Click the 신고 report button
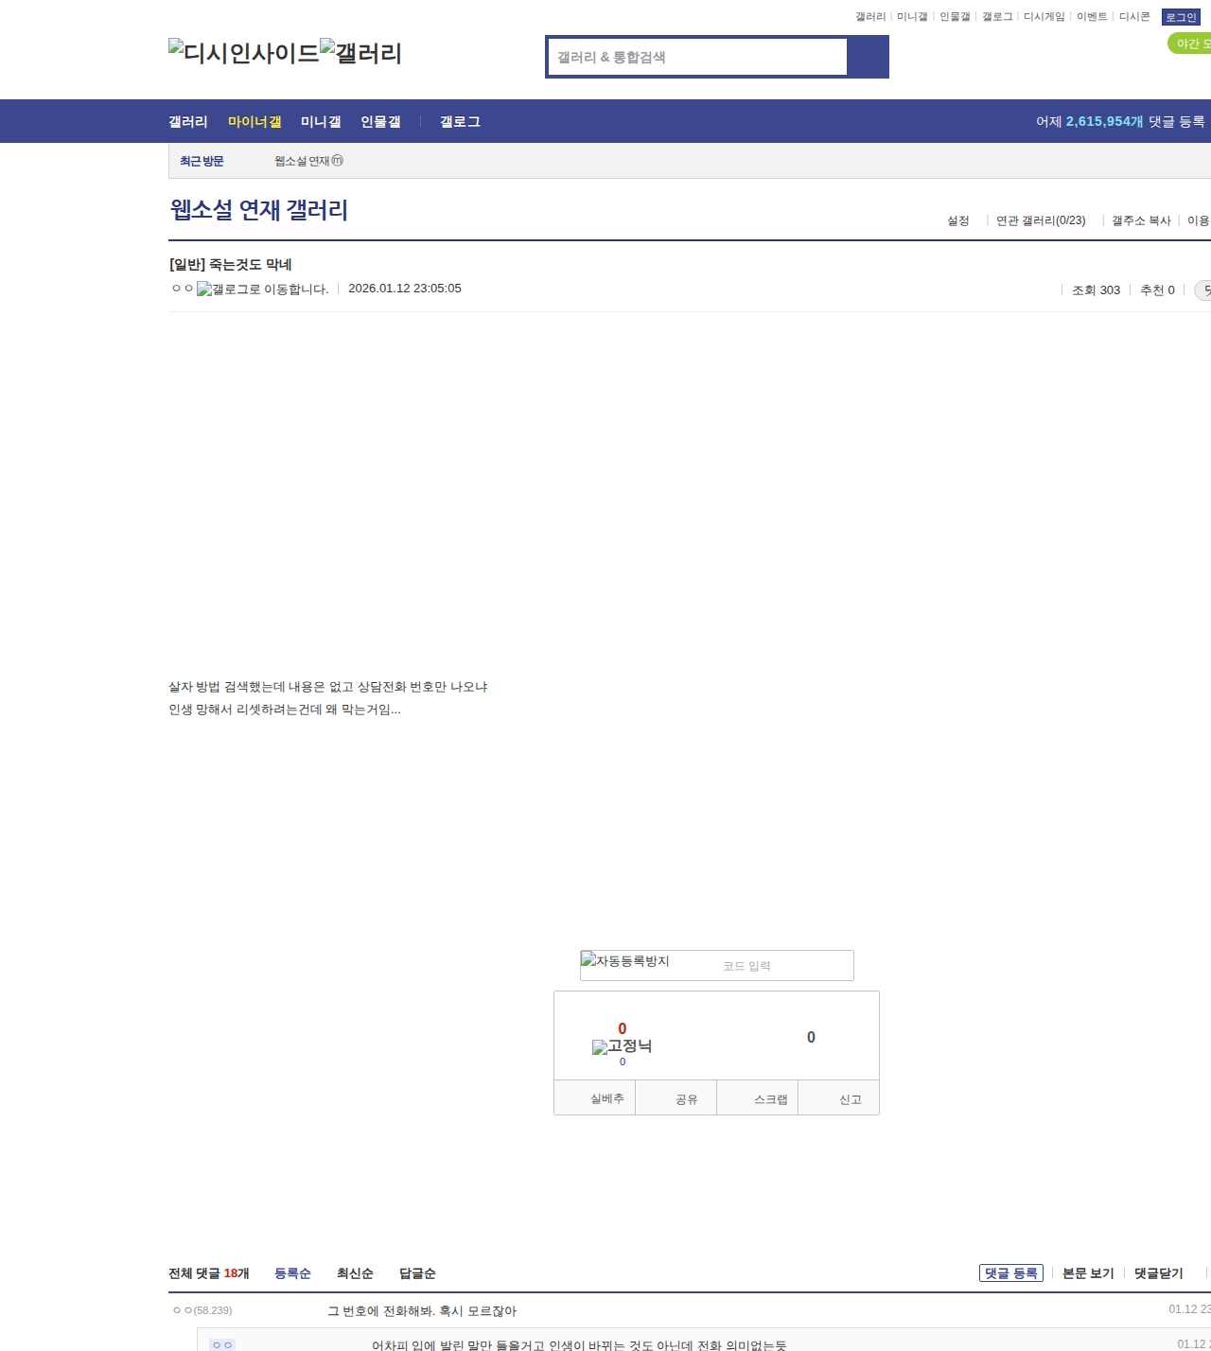The width and height of the screenshot is (1211, 1351). 838,1098
